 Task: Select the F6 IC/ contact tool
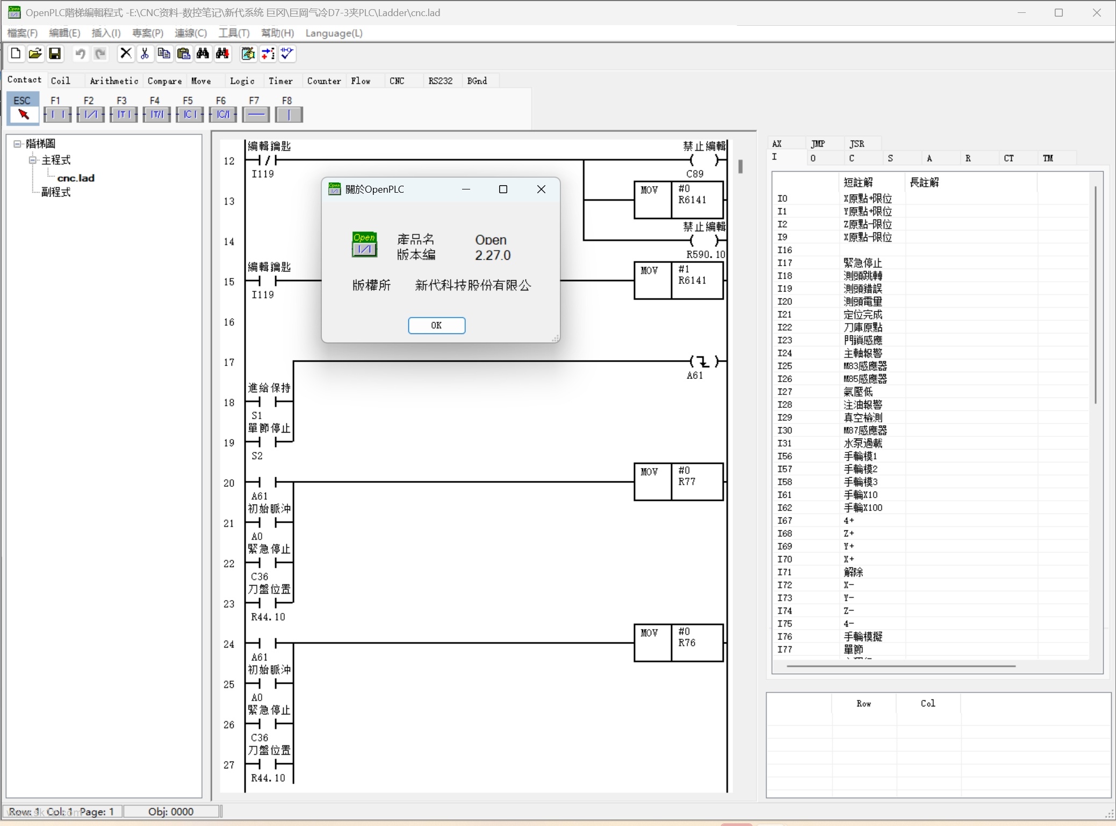point(222,114)
